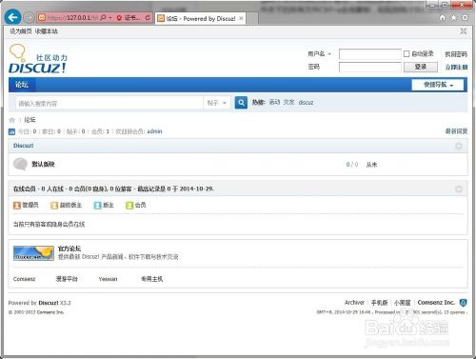The height and width of the screenshot is (359, 476).
Task: Click the 'Discuz!' link in the Powered by footer
Action: 49,303
